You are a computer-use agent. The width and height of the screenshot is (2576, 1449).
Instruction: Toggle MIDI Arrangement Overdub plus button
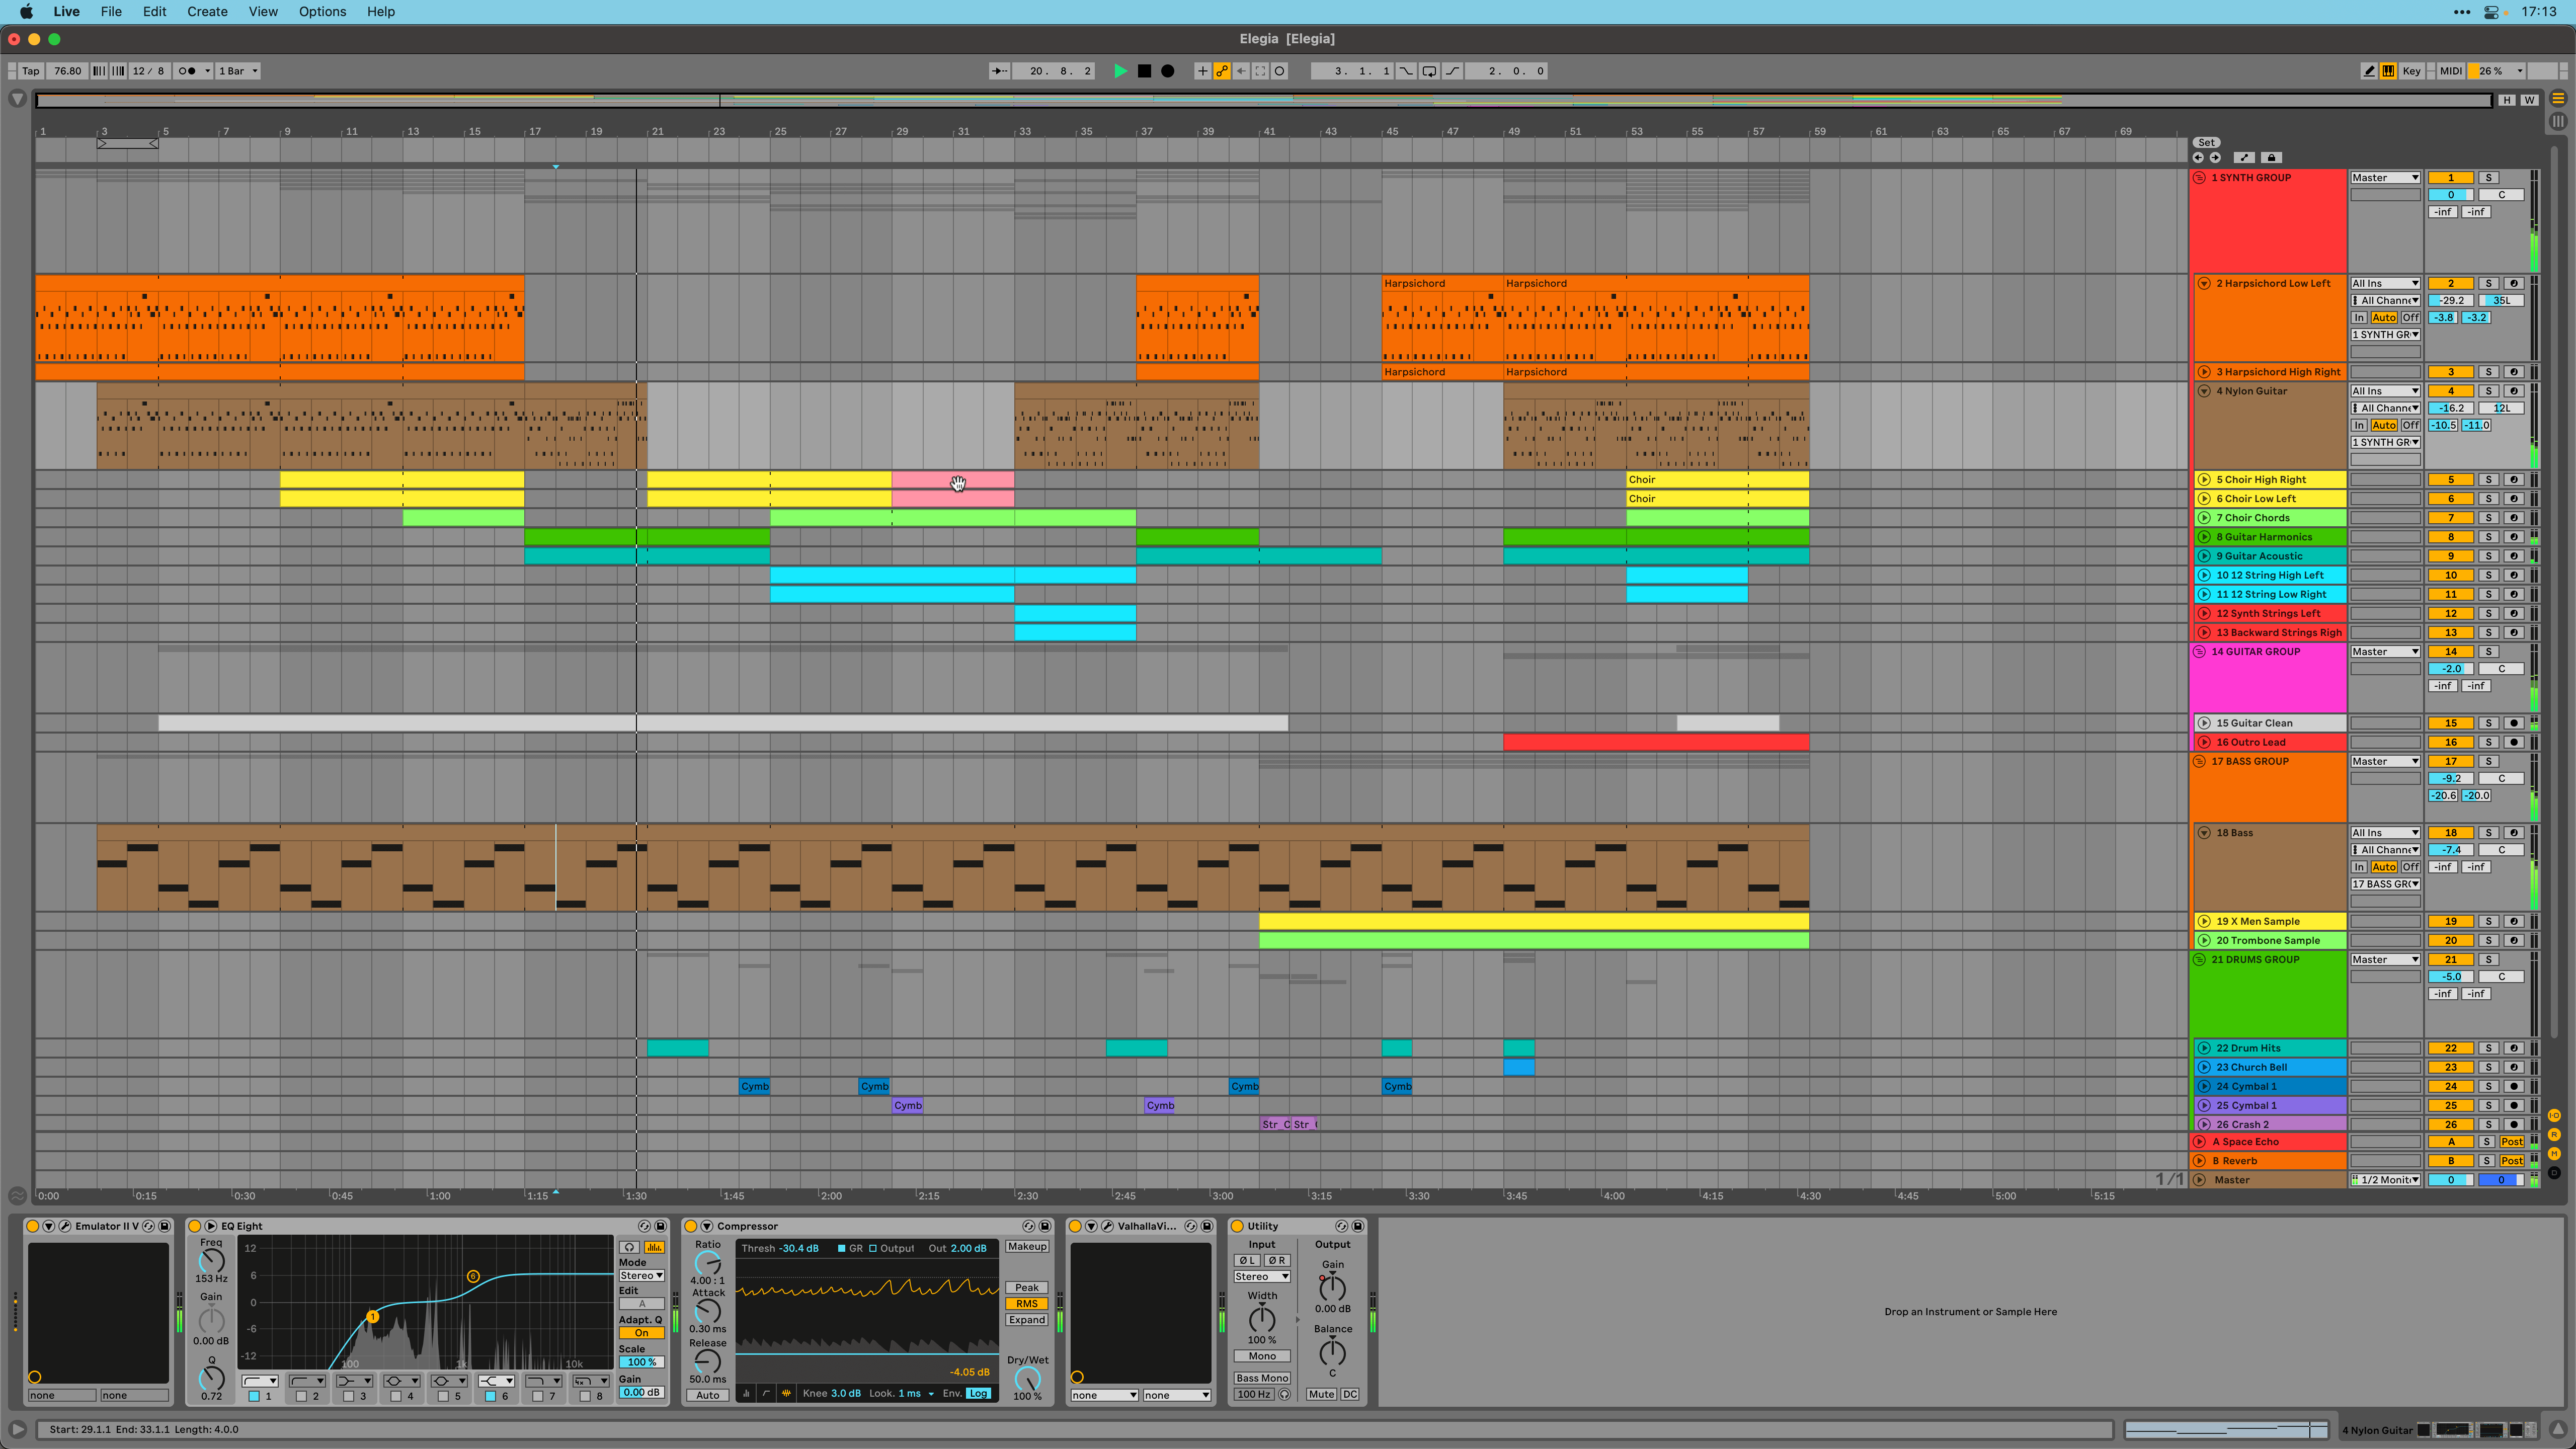click(x=1203, y=71)
